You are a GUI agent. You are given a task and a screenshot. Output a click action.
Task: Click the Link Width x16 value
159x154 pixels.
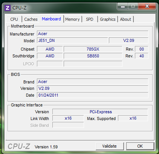pos(68,118)
